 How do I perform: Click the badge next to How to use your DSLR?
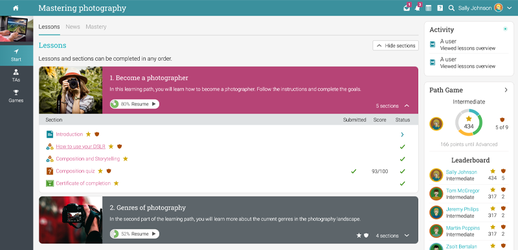click(119, 146)
